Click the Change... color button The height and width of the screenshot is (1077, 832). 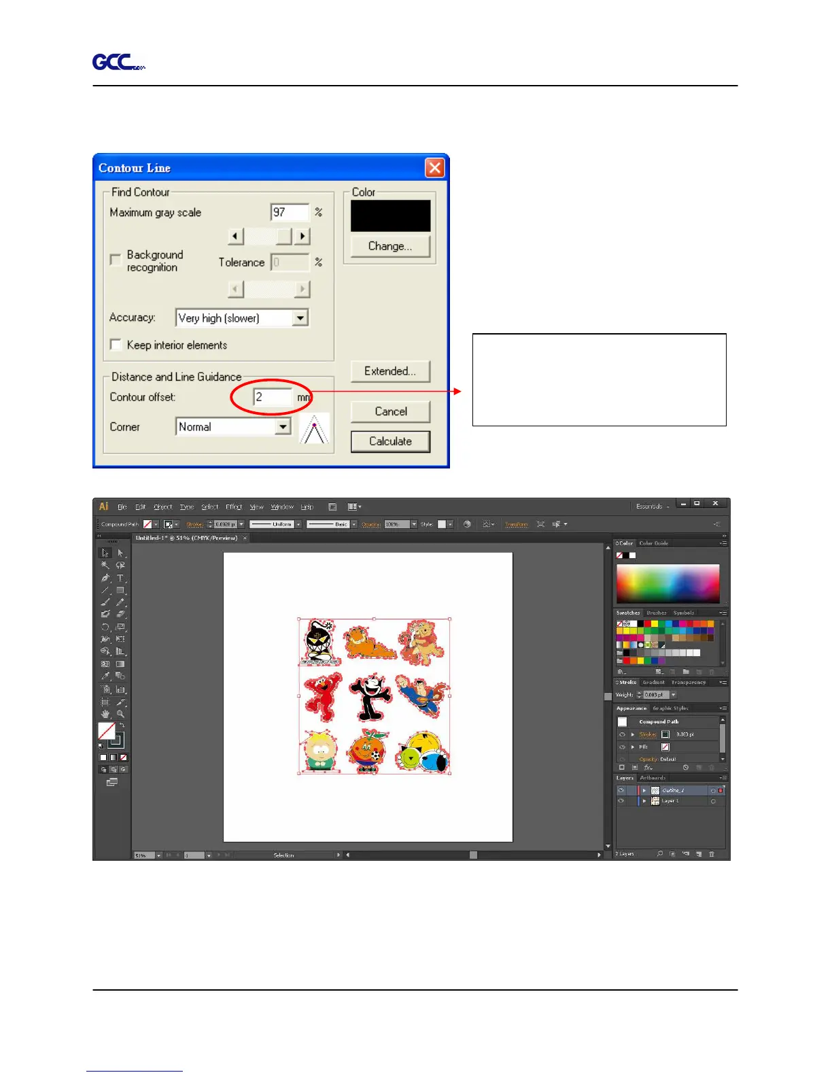point(391,246)
